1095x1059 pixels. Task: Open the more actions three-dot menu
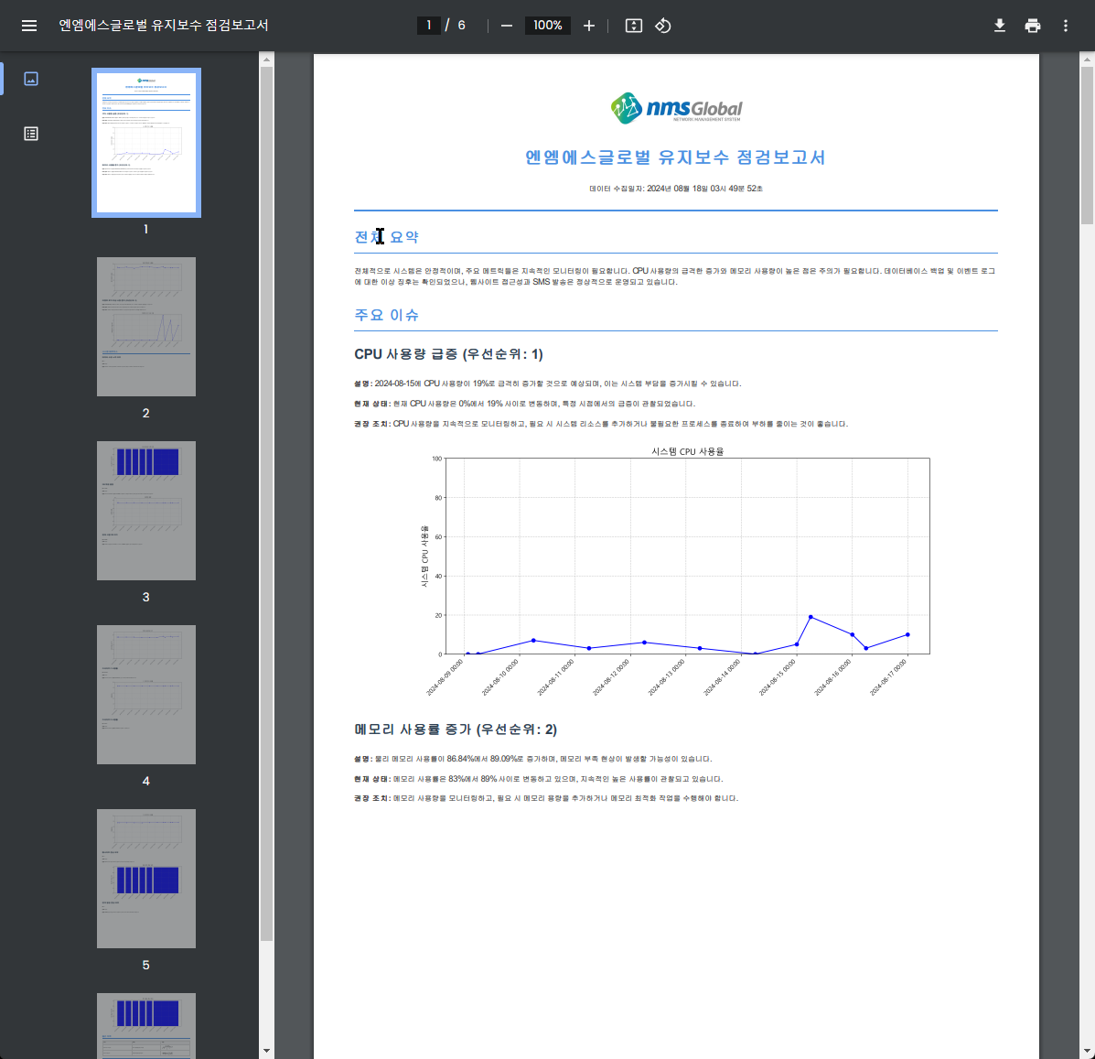tap(1065, 26)
